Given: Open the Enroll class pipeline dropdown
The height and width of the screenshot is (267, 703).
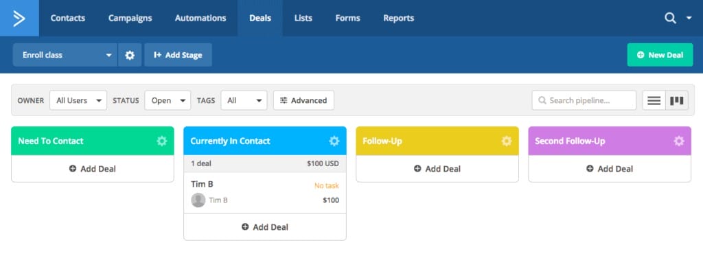Looking at the screenshot, I should point(65,55).
